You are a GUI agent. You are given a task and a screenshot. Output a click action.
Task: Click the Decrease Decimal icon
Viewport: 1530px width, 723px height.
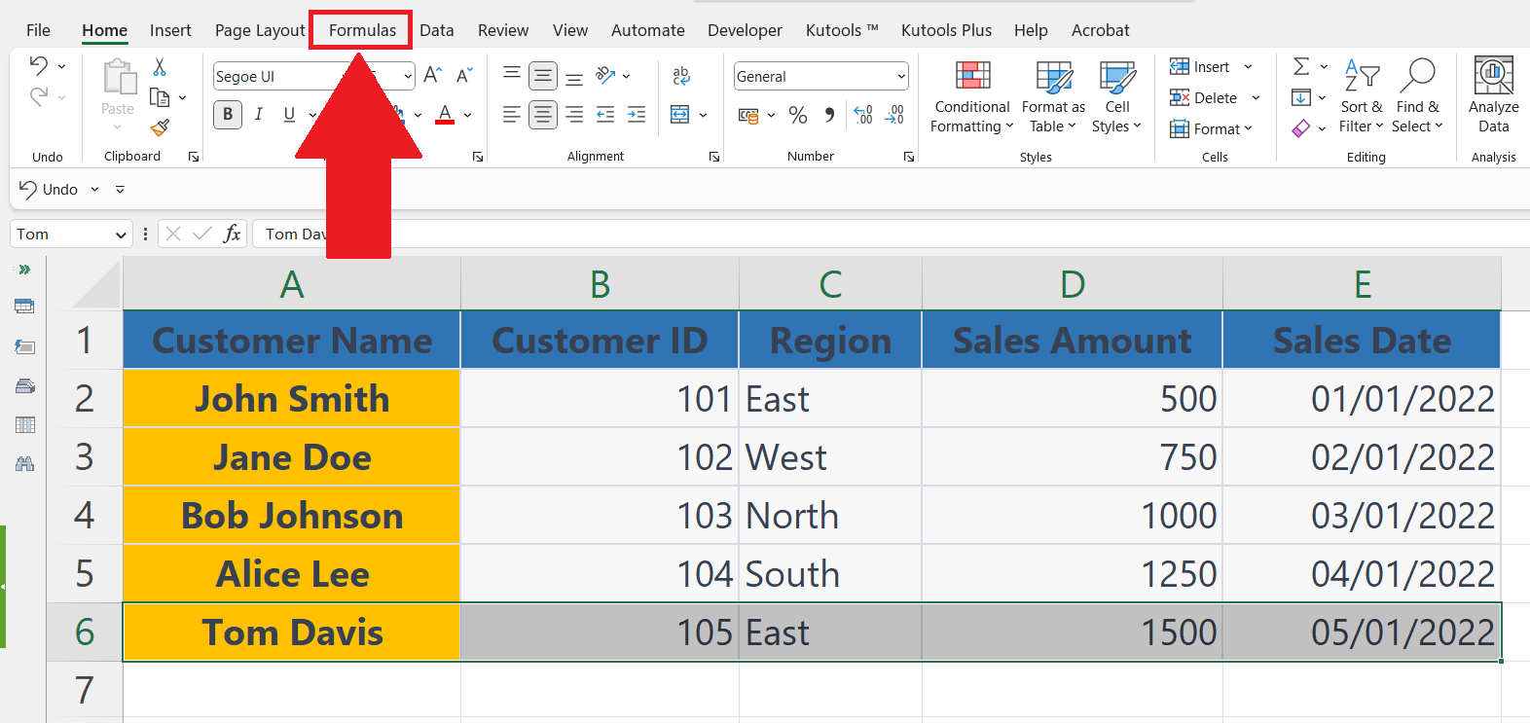pyautogui.click(x=894, y=115)
